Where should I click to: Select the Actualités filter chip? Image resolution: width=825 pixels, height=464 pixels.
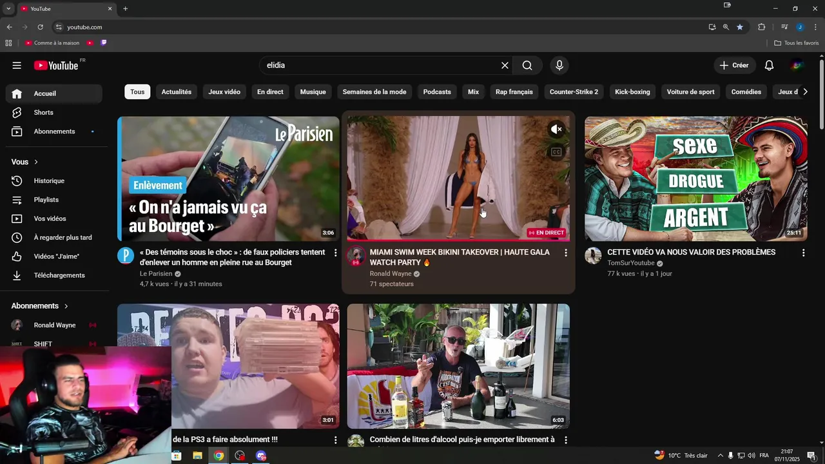177,92
